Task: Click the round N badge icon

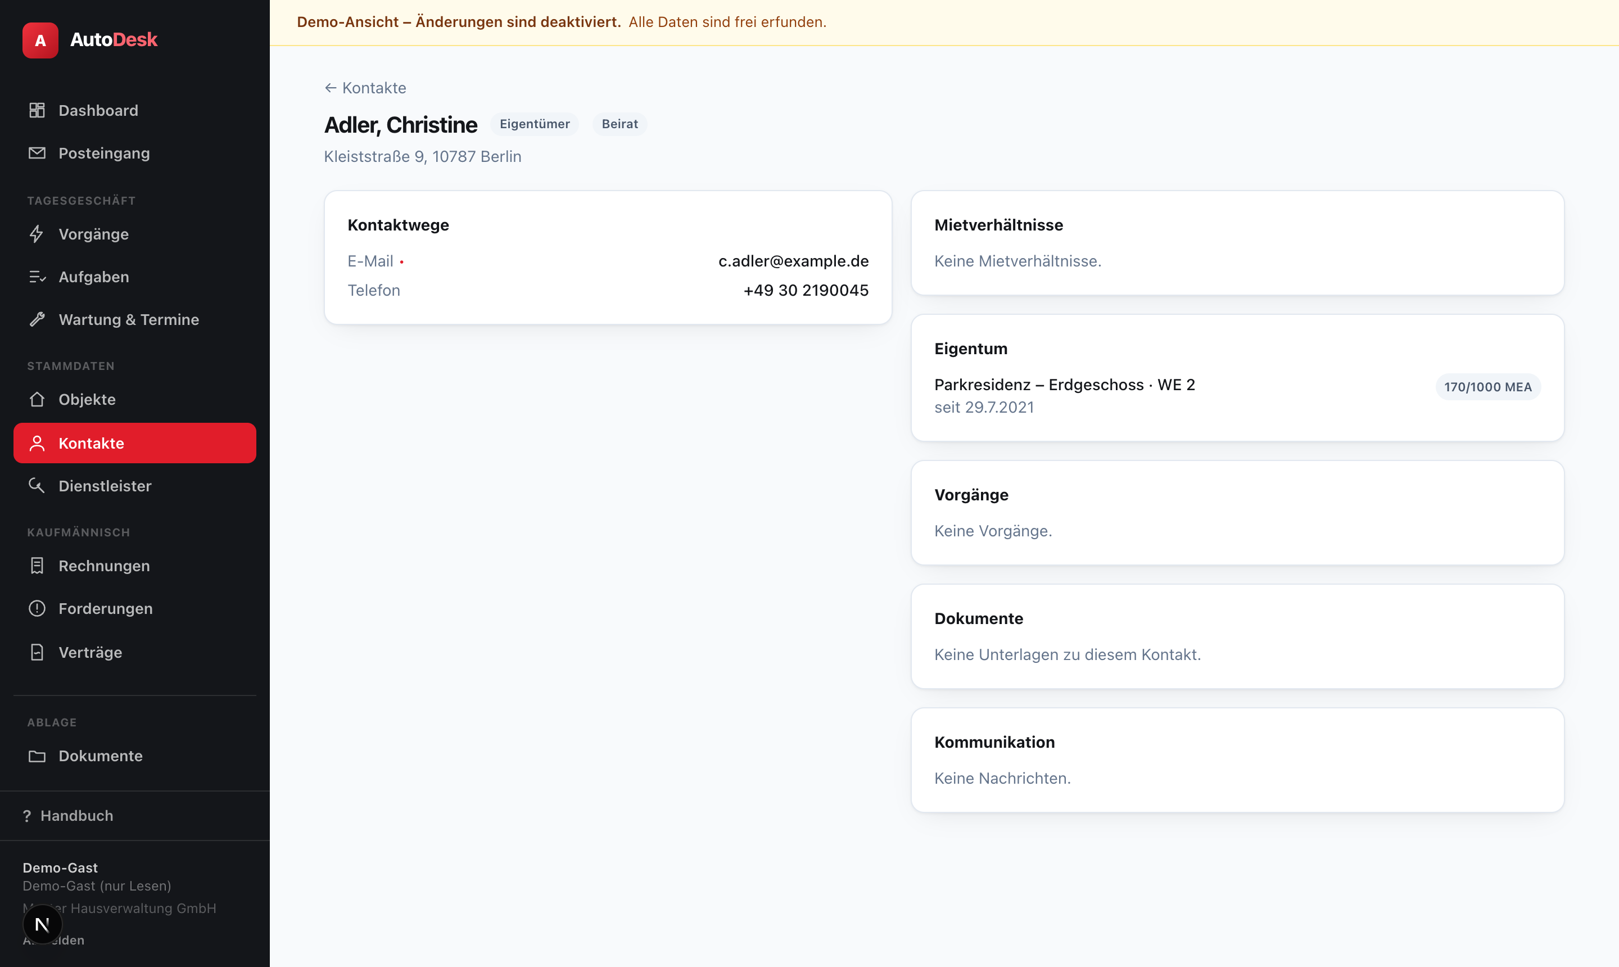Action: point(42,924)
